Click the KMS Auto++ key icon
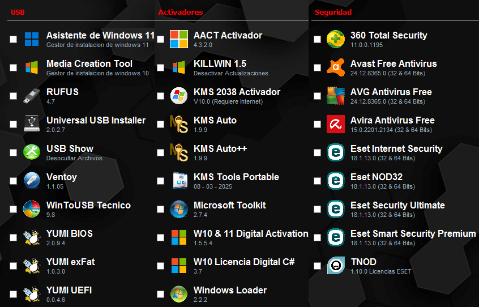 tap(179, 152)
